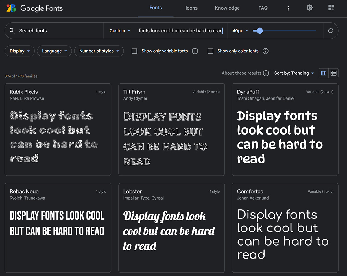Open the Lobster font title
The width and height of the screenshot is (347, 276).
[x=133, y=192]
